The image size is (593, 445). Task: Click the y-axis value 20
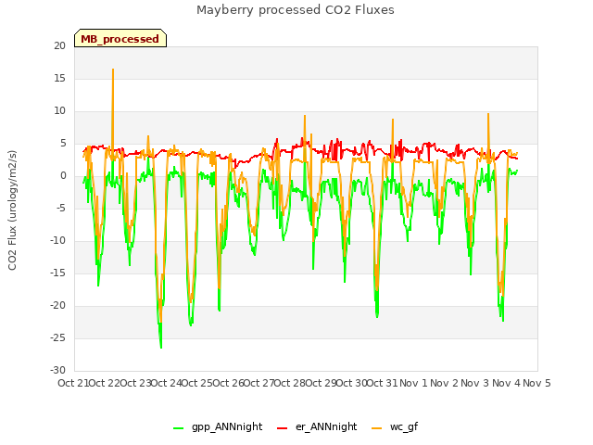coord(59,45)
